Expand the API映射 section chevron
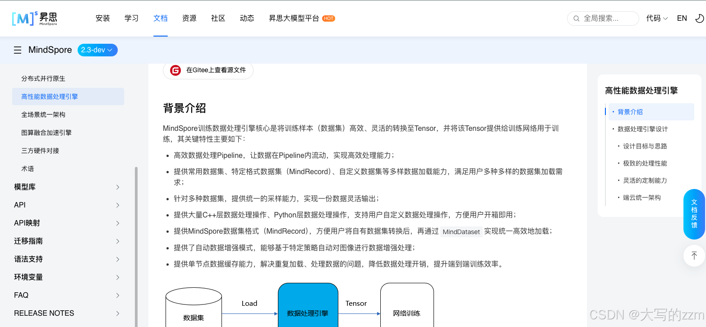 [118, 223]
